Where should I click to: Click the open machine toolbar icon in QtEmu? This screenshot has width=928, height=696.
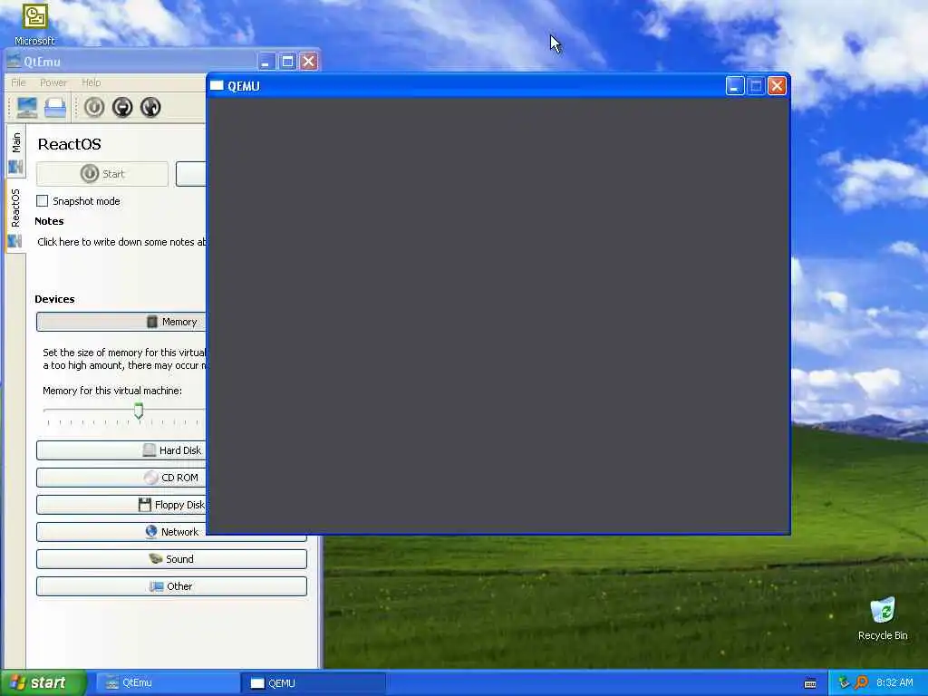coord(55,107)
